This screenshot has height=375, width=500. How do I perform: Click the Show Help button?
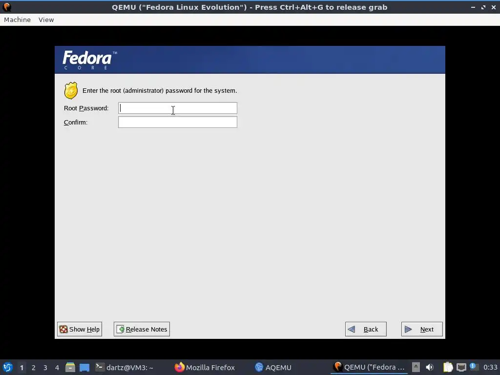tap(80, 329)
